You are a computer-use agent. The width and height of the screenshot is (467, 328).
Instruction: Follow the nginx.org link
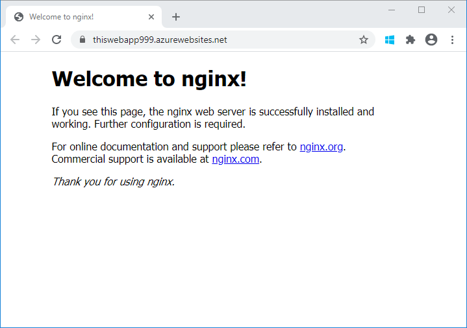(x=321, y=146)
